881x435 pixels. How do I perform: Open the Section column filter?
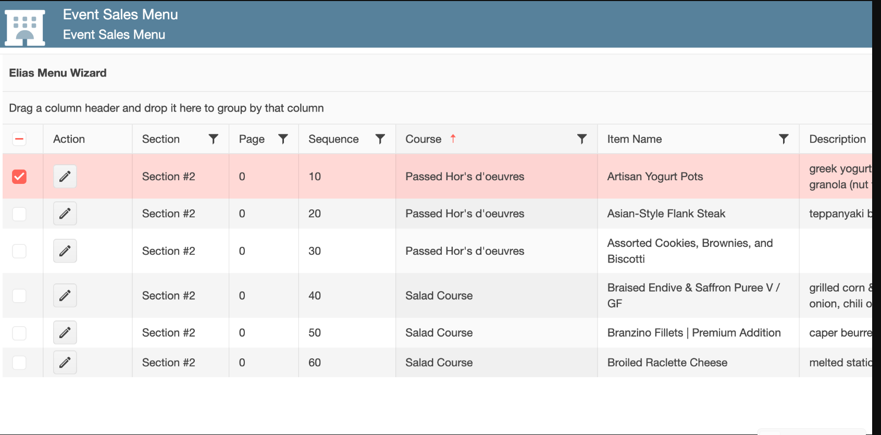coord(213,139)
